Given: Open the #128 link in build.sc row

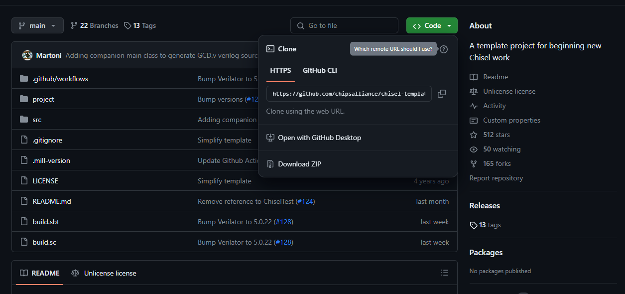Looking at the screenshot, I should click(x=283, y=242).
